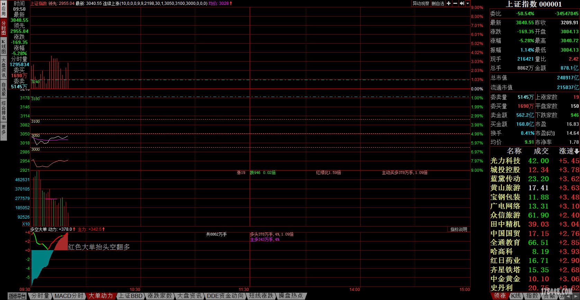Open 大盘资讯 in left sidebar
Screen dimensions: 580x300
[x=3, y=68]
